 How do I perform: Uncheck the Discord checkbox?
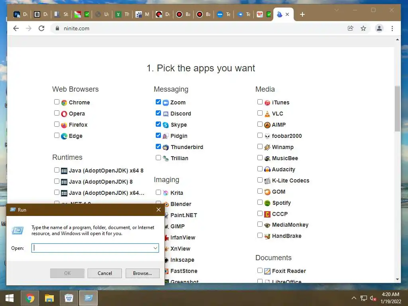click(x=158, y=113)
